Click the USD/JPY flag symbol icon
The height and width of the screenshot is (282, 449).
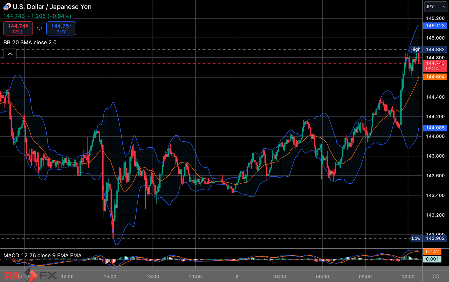pos(7,7)
